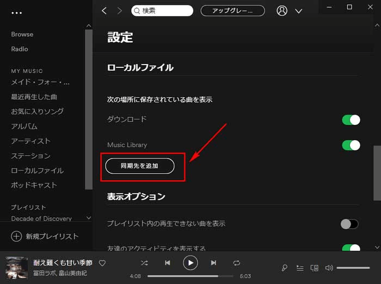
Task: Skip to previous track
Action: (x=168, y=263)
